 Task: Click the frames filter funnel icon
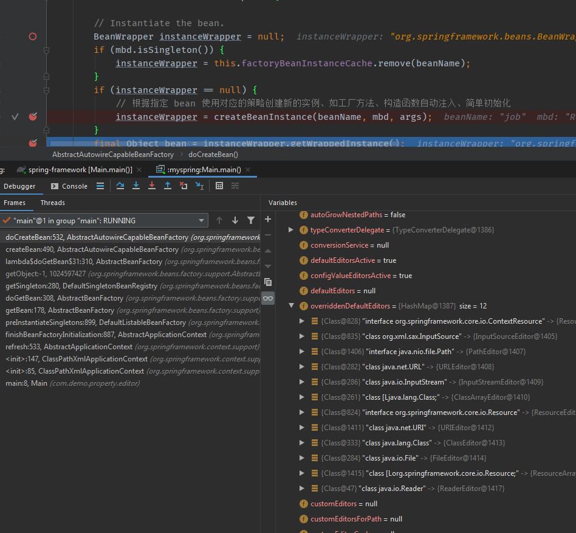point(251,220)
